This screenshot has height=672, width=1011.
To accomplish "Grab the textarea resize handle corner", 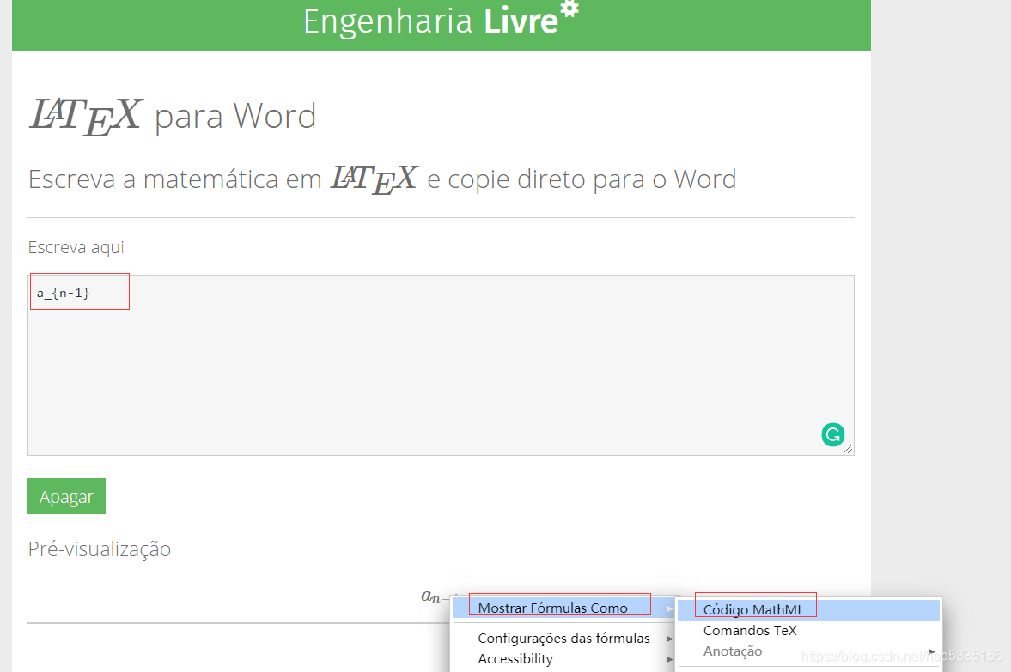I will click(x=847, y=449).
